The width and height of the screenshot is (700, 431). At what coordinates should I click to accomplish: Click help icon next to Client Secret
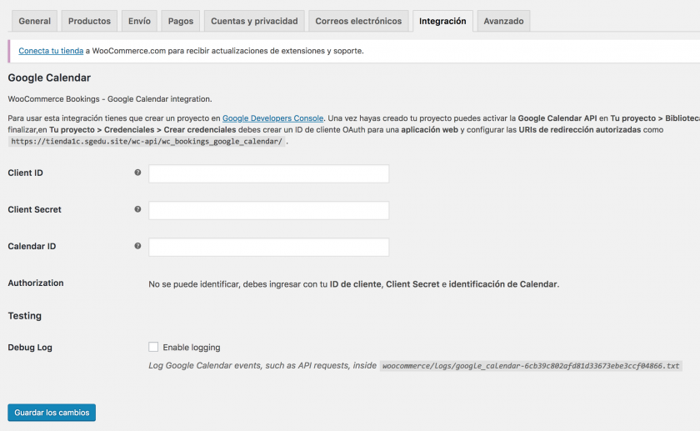(x=137, y=209)
